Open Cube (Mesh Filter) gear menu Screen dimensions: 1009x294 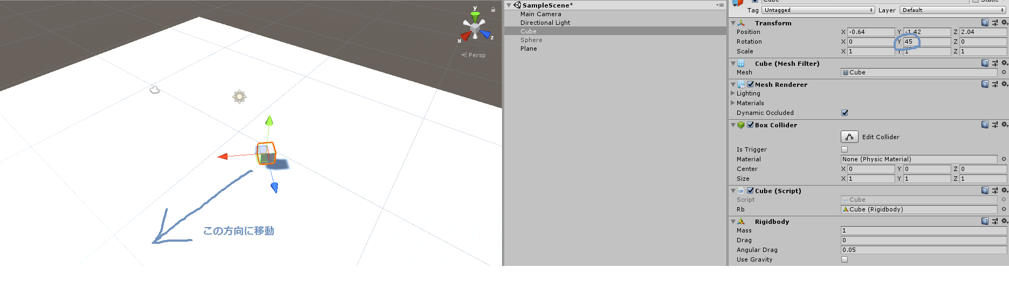(1004, 63)
